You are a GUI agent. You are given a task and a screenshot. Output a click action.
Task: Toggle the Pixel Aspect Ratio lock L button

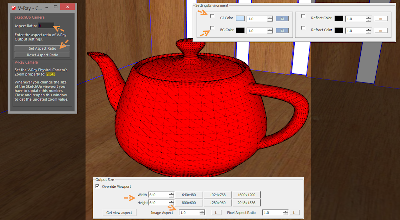(294, 213)
